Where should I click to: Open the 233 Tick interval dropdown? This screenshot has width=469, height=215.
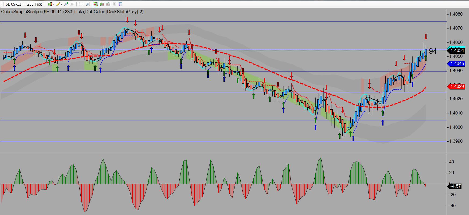(x=36, y=4)
